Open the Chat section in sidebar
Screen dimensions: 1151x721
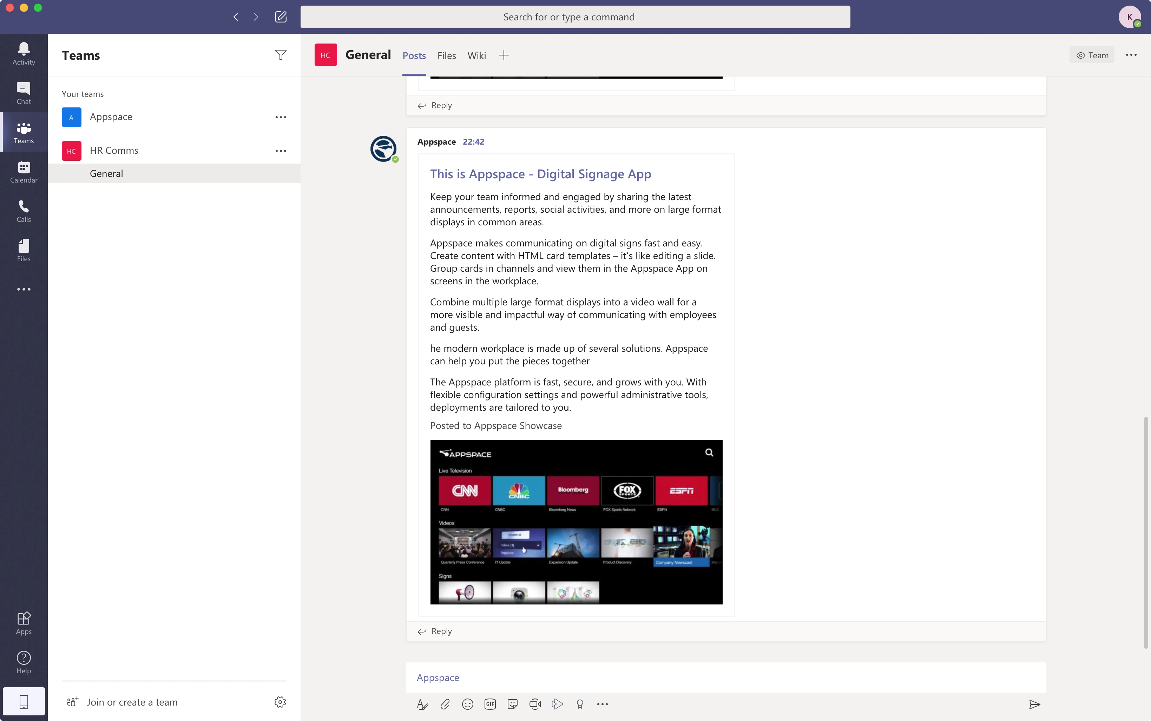[x=24, y=93]
